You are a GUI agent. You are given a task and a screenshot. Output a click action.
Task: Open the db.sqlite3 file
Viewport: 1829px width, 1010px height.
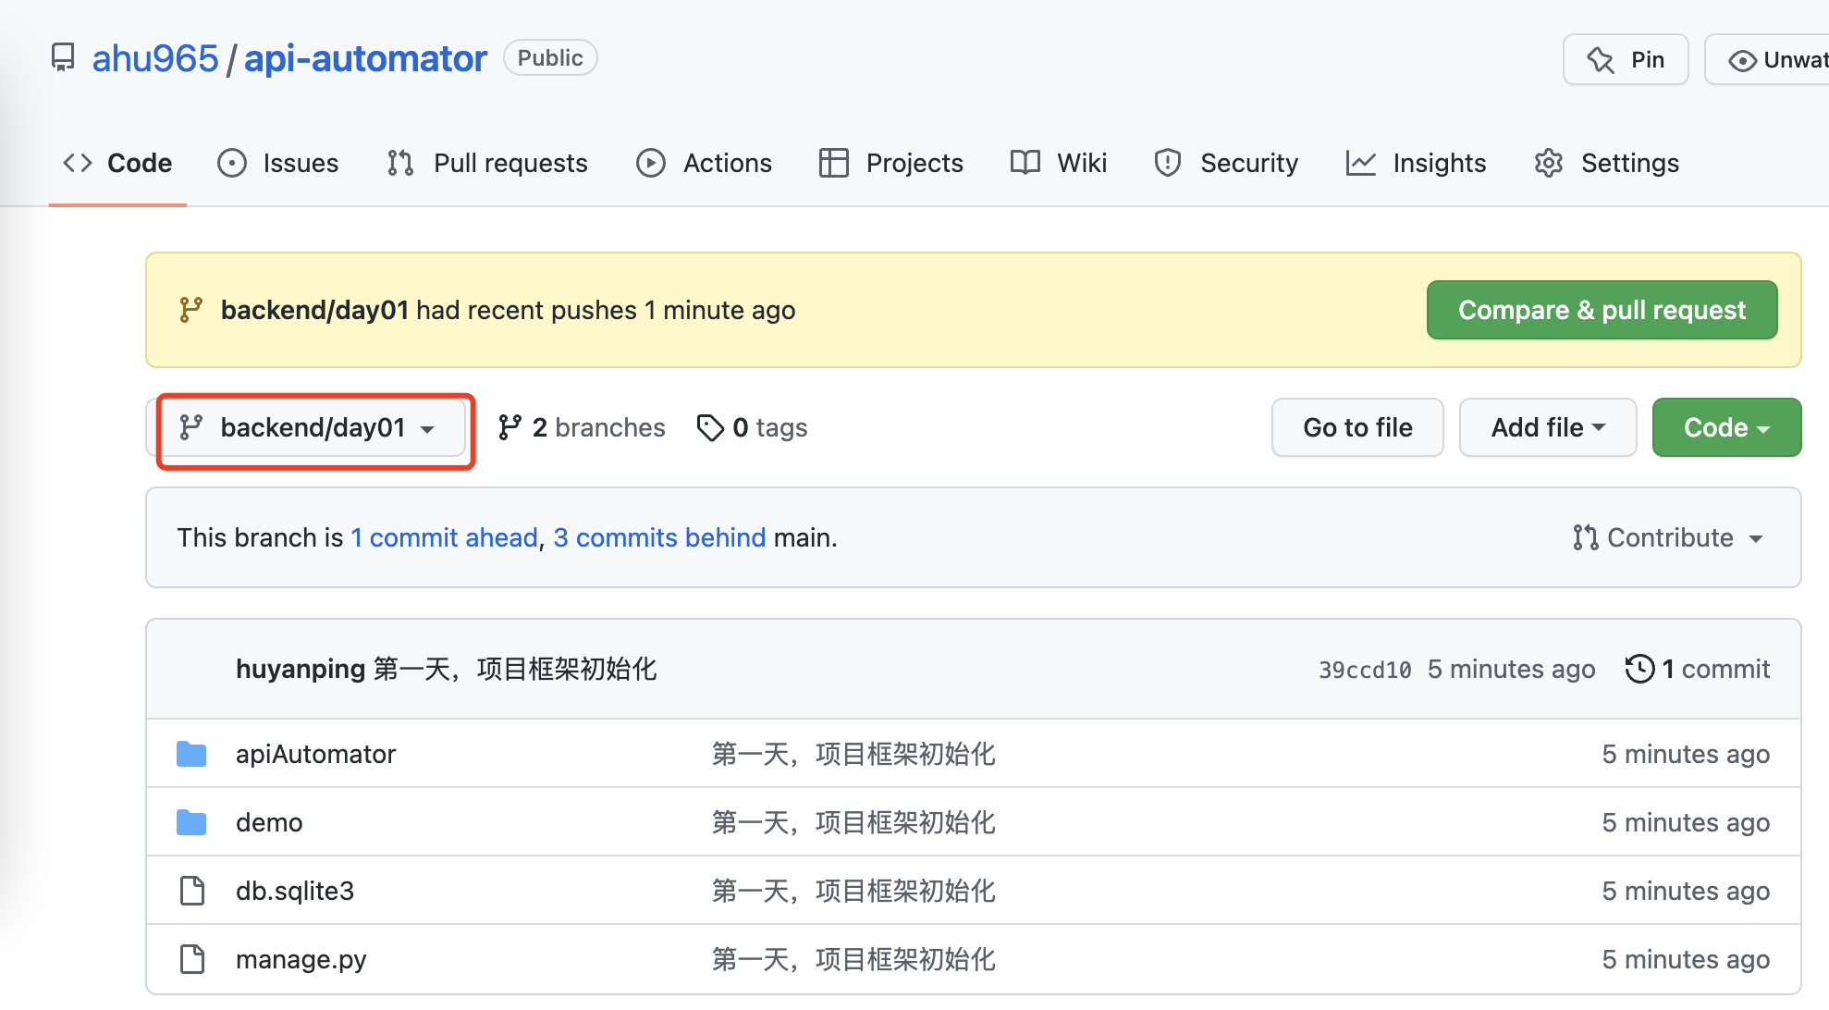[295, 891]
